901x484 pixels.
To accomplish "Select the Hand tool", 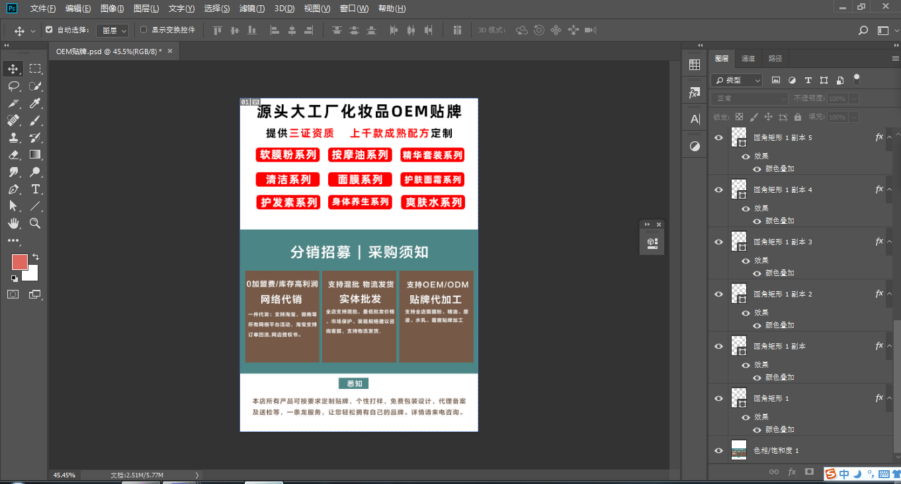I will click(x=13, y=223).
